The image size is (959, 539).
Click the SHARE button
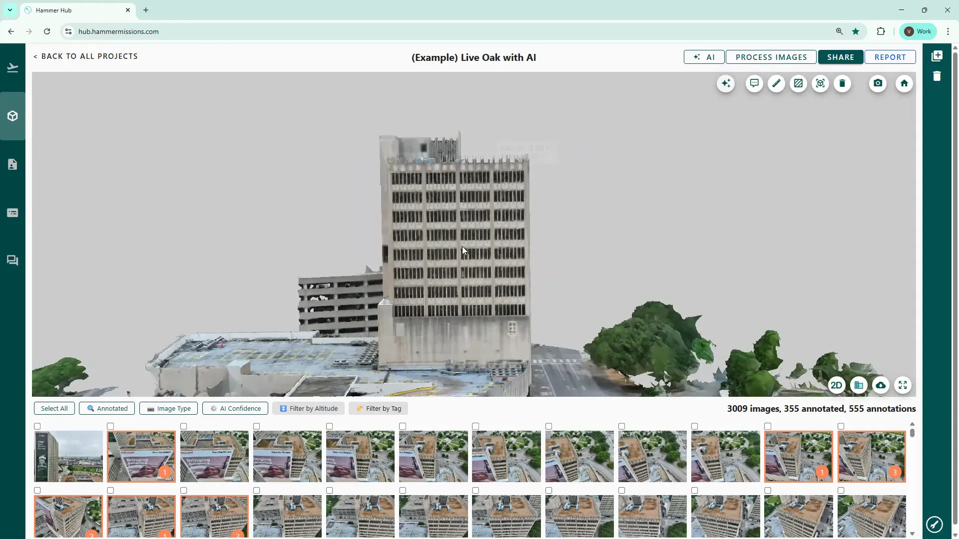point(840,57)
